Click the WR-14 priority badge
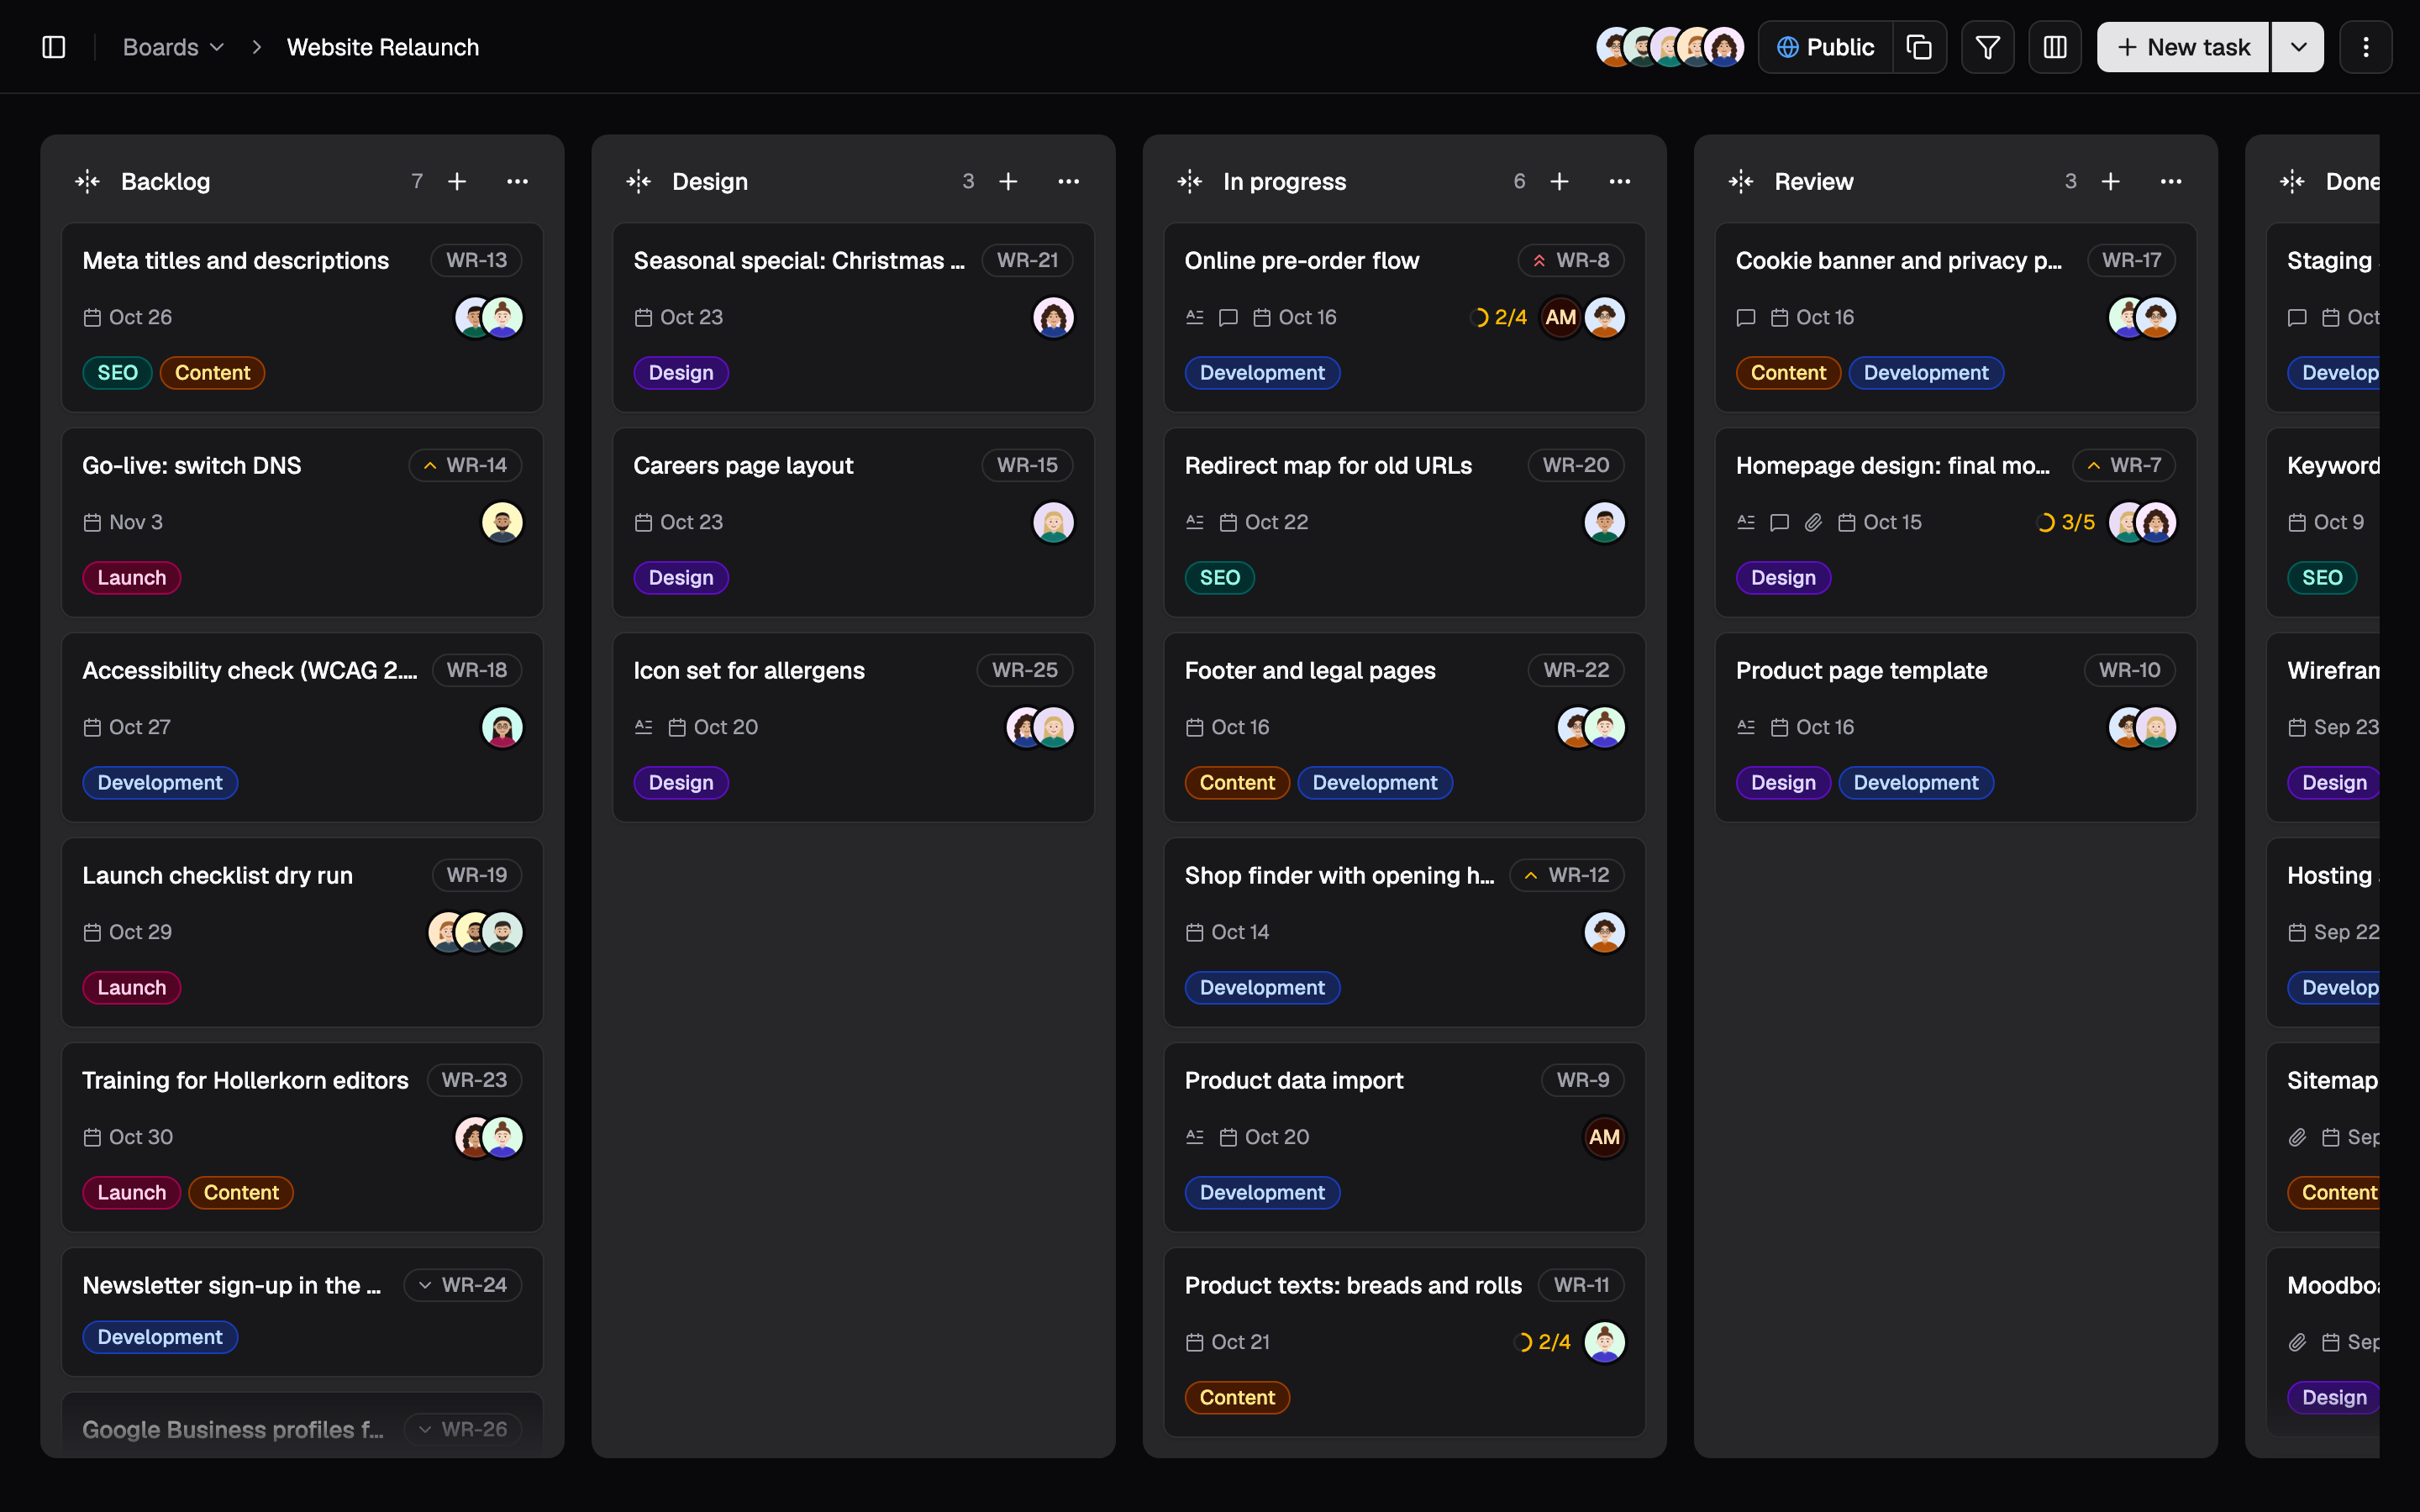Image resolution: width=2420 pixels, height=1512 pixels. point(465,465)
